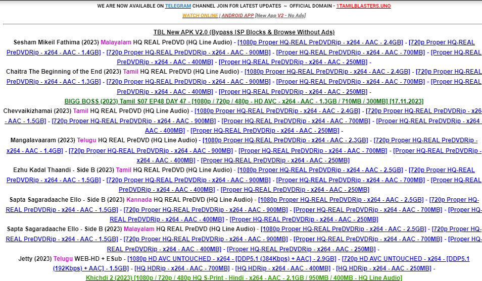Click title text "Chaitra The Beginning of the End (2023)"
The height and width of the screenshot is (281, 482).
click(64, 72)
